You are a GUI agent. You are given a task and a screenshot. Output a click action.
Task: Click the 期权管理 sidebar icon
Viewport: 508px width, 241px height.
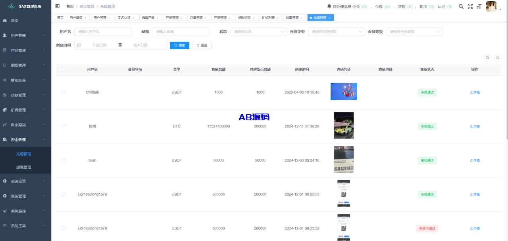(x=5, y=65)
